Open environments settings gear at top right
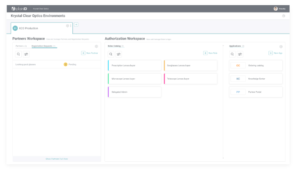Viewport: 296px width, 172px height. 283,16
